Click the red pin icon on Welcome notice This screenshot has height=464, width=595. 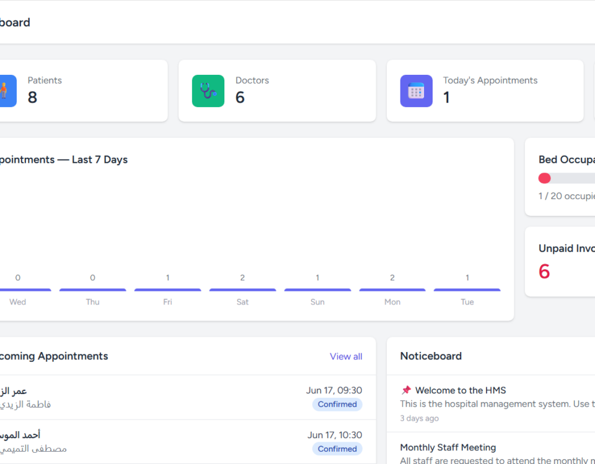point(406,390)
